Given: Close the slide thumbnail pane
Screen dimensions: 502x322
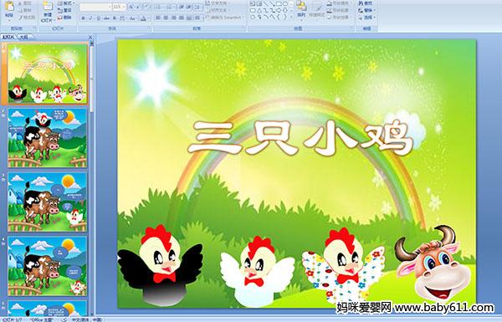Looking at the screenshot, I should [90, 37].
